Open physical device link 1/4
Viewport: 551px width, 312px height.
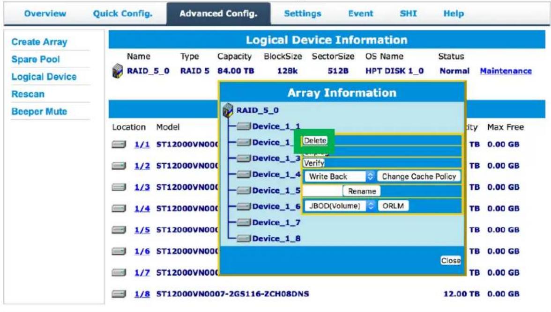pyautogui.click(x=142, y=209)
